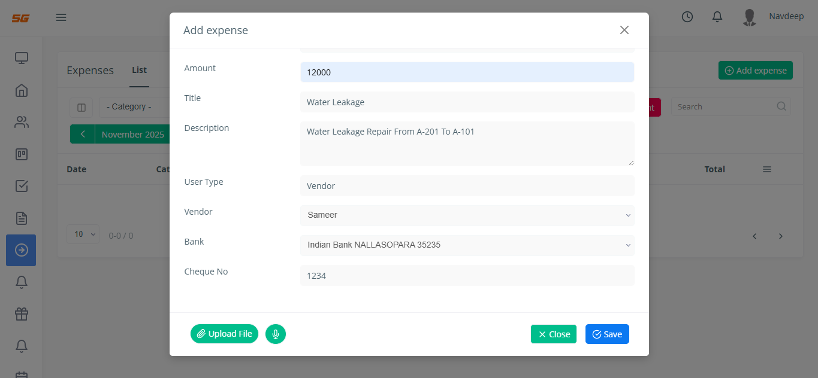The width and height of the screenshot is (818, 378).
Task: Click the Description text area
Action: [x=467, y=144]
